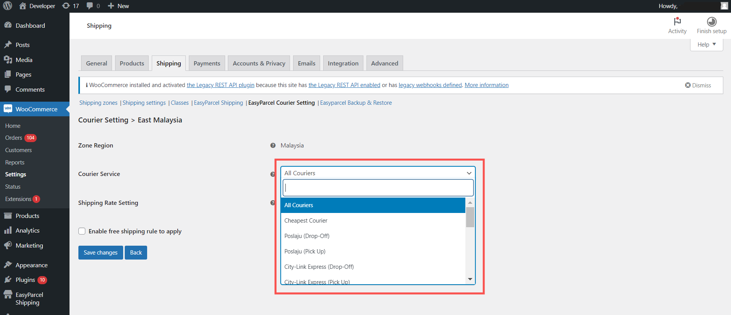This screenshot has height=315, width=731.
Task: Choose Poslaju (Pick Up) courier
Action: (373, 251)
